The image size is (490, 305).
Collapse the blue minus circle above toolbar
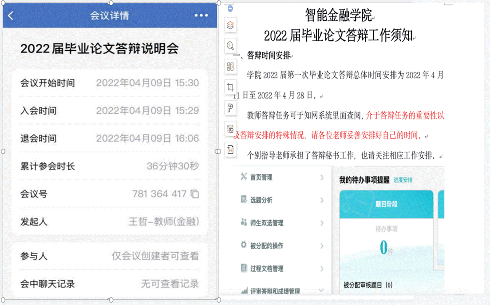coord(230,8)
